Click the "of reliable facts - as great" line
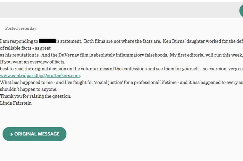This screenshot has height=161, width=243. [25, 48]
